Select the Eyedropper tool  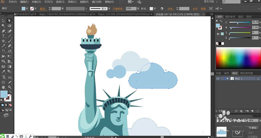[x=3, y=72]
